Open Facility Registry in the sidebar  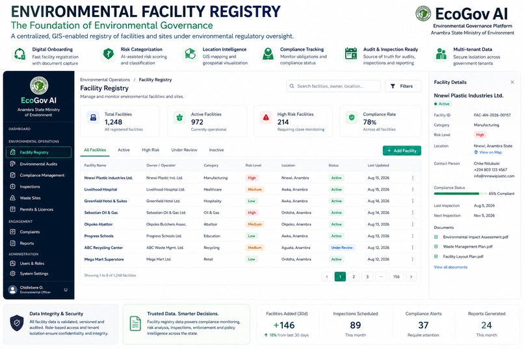(x=38, y=152)
